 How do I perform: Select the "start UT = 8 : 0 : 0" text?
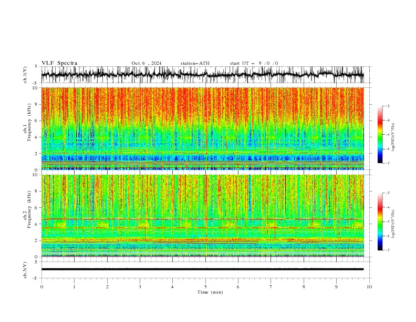pos(254,63)
